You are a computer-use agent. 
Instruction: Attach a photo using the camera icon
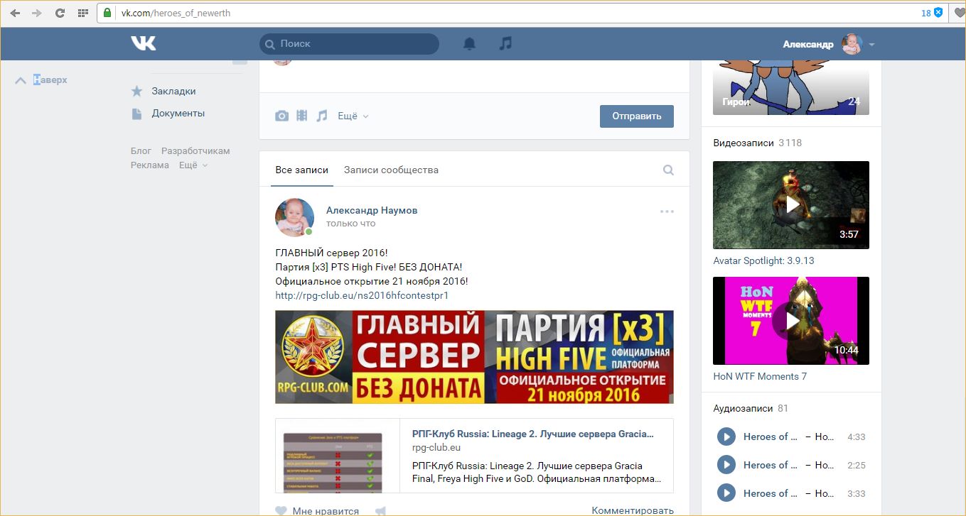[282, 116]
